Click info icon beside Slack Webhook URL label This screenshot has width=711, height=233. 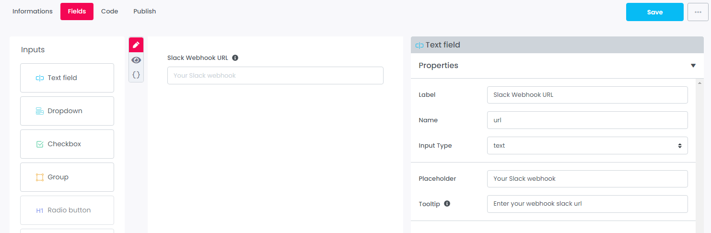click(235, 58)
